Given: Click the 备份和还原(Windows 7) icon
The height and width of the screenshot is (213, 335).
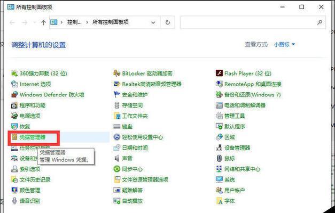Looking at the screenshot, I should point(219,95).
